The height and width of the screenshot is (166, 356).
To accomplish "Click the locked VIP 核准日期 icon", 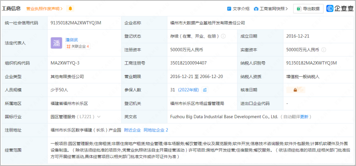I will (295, 90).
